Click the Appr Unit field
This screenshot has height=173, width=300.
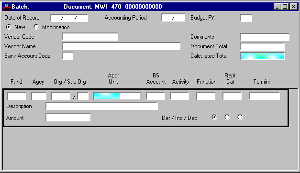point(117,96)
